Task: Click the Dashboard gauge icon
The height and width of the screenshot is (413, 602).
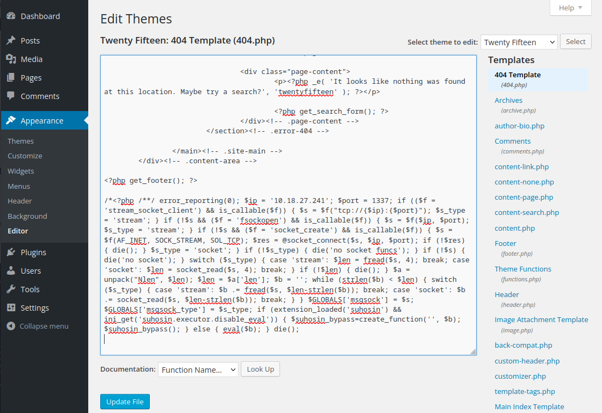Action: (x=11, y=16)
